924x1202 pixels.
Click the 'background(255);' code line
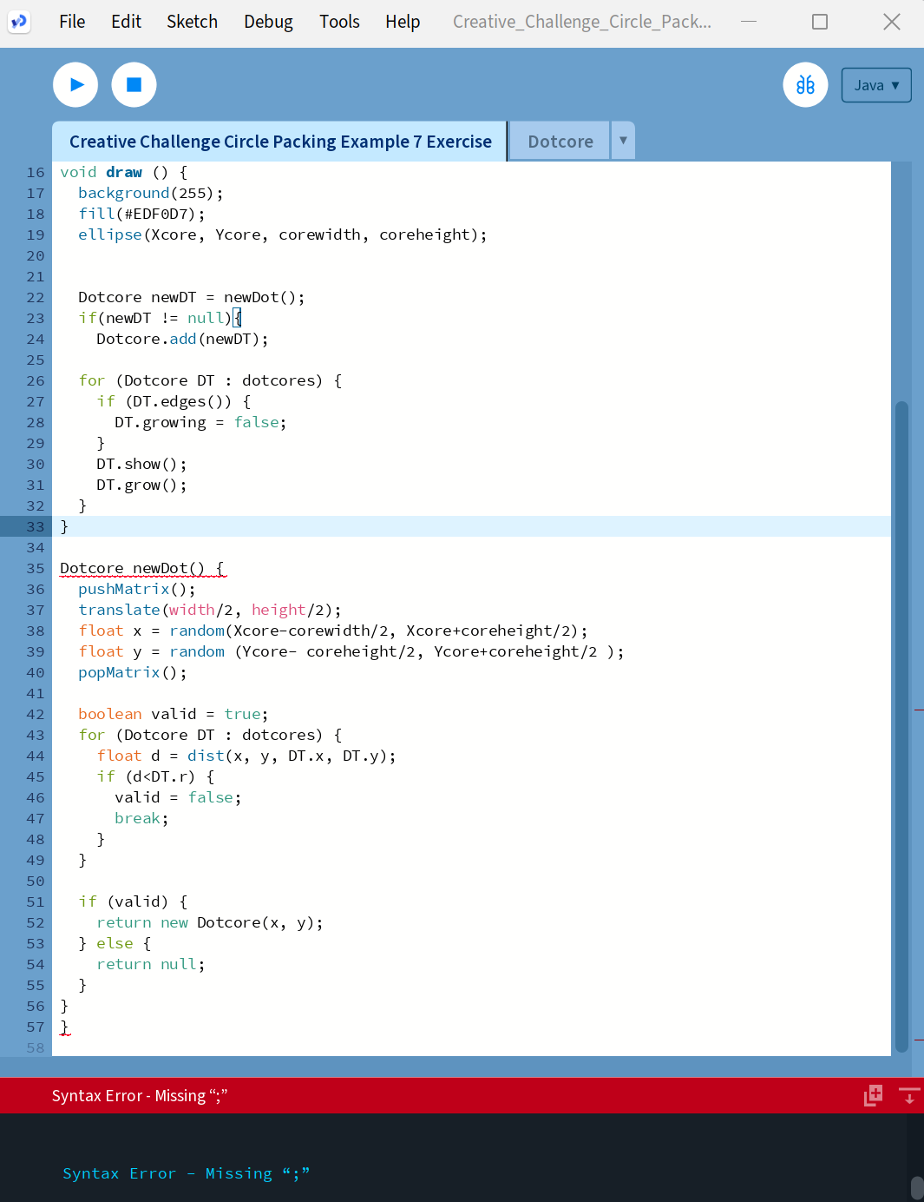(x=150, y=193)
